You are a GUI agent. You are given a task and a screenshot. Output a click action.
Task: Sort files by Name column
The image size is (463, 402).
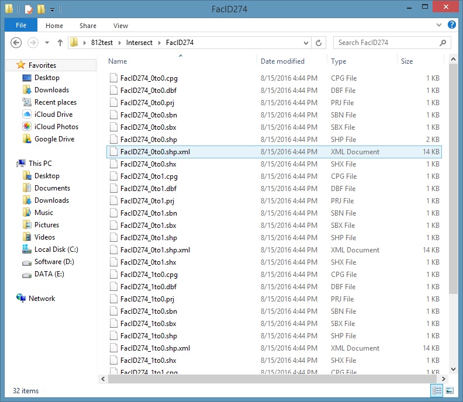coord(118,61)
